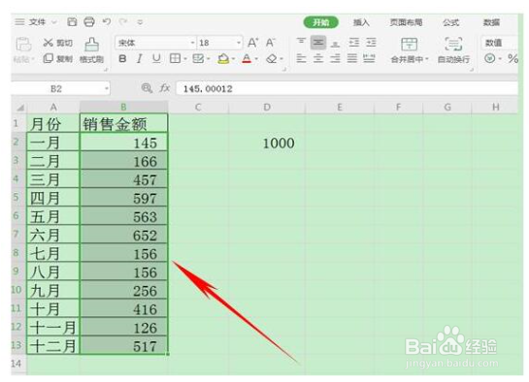Select column D header
Image resolution: width=529 pixels, height=382 pixels.
pos(267,107)
